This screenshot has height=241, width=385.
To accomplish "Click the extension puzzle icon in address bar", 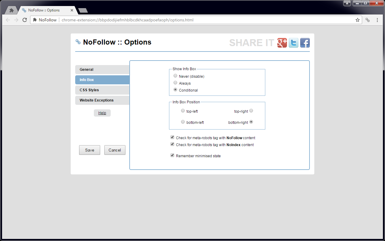I will (35, 20).
